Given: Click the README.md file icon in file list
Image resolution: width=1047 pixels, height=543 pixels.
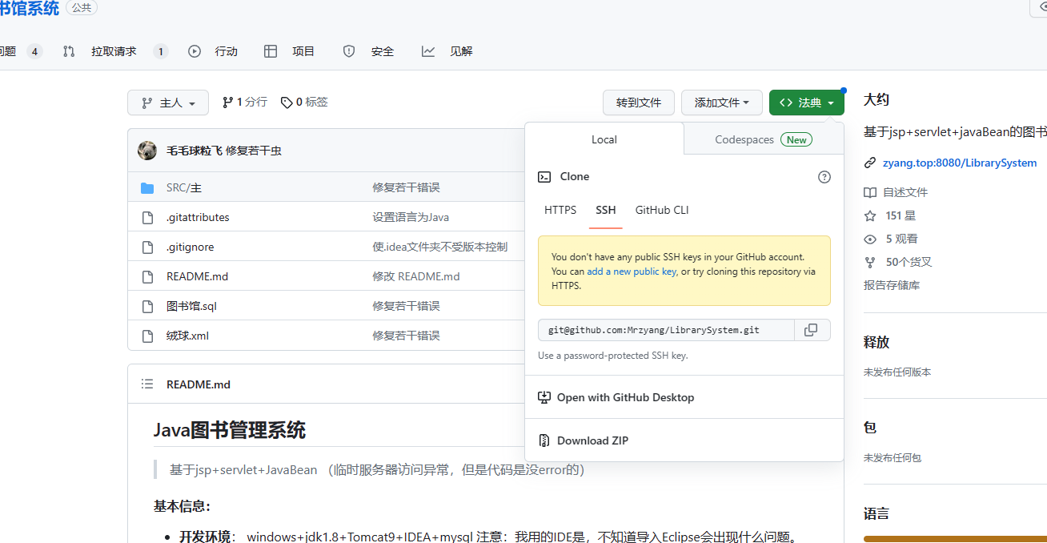Looking at the screenshot, I should [x=147, y=277].
